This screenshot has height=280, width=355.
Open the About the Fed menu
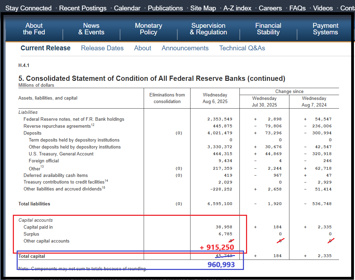coord(34,29)
